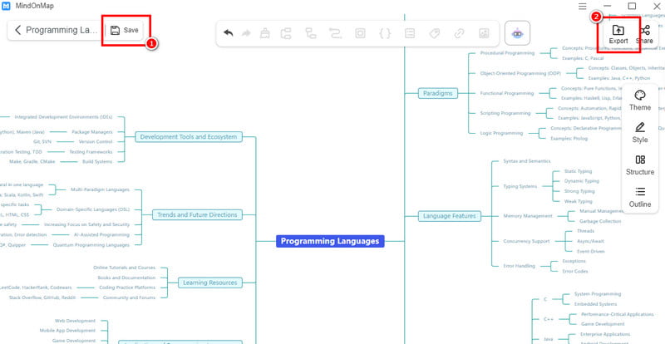The height and width of the screenshot is (344, 665).
Task: Add a note using note icon
Action: tap(409, 33)
